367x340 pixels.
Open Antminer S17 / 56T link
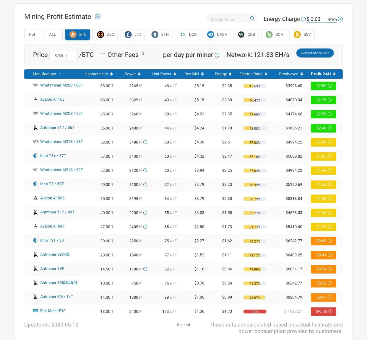(57, 127)
